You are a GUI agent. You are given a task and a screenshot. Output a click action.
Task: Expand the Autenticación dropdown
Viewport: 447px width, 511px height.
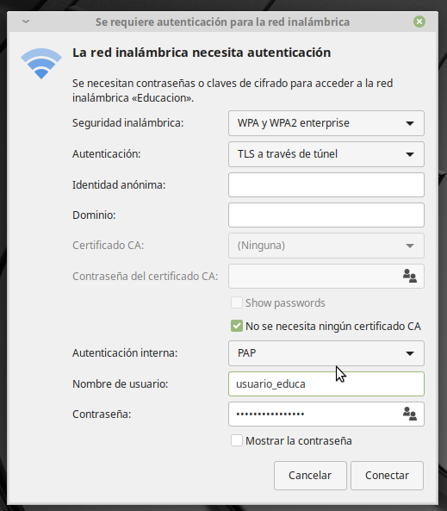tap(326, 154)
